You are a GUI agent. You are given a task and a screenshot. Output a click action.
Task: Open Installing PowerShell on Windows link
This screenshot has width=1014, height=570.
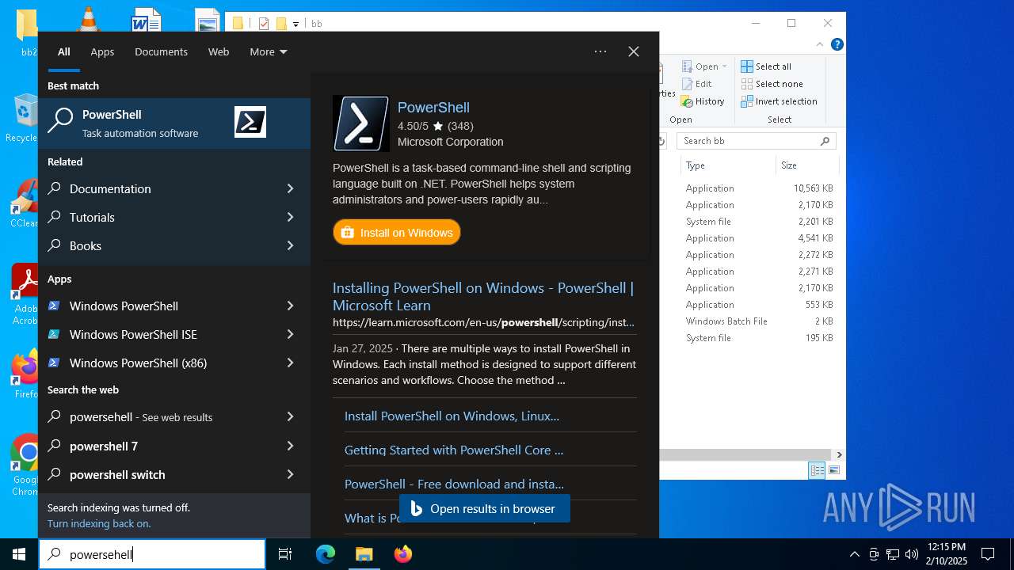(483, 296)
